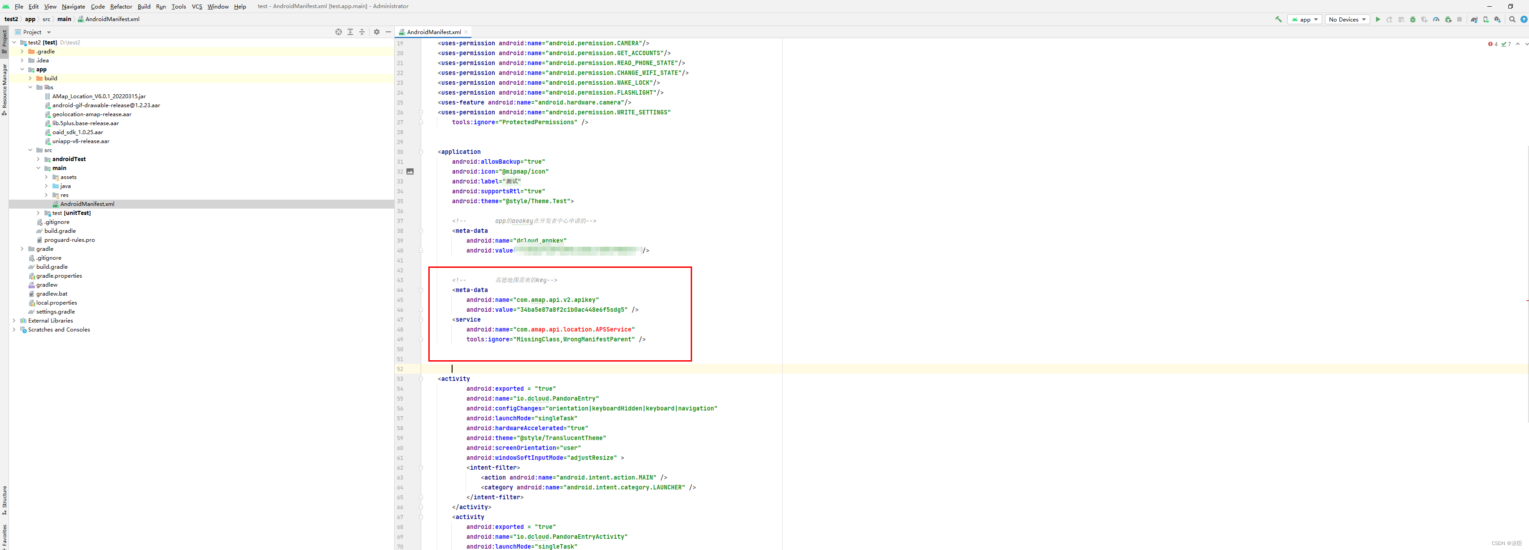Toggle the Resource Manager side tab
The height and width of the screenshot is (550, 1529).
click(4, 89)
